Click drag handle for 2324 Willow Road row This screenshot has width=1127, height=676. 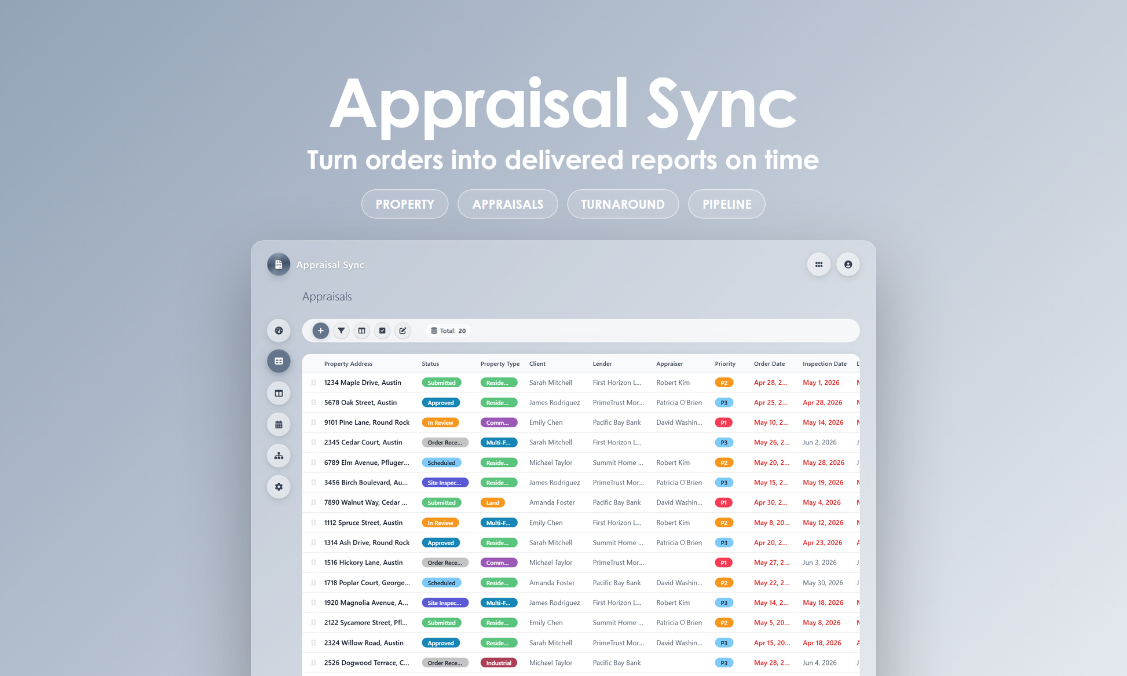pyautogui.click(x=313, y=642)
